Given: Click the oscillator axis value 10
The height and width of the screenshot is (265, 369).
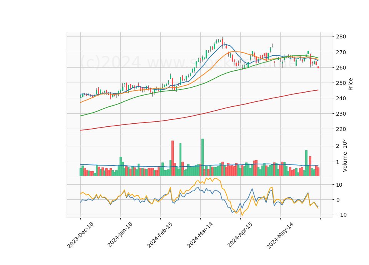Looking at the screenshot, I should [339, 185].
